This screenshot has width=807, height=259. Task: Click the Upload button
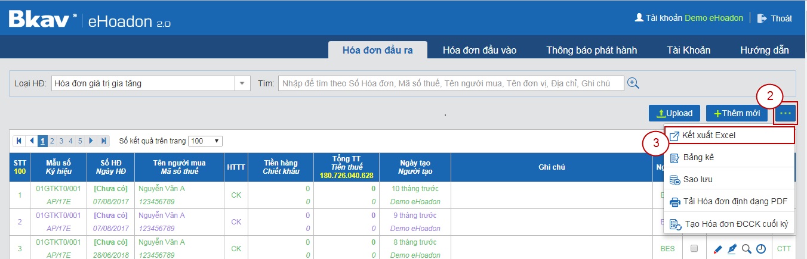point(674,113)
